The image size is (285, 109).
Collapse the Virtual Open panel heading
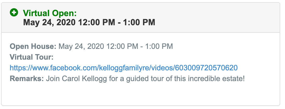[x=50, y=13]
